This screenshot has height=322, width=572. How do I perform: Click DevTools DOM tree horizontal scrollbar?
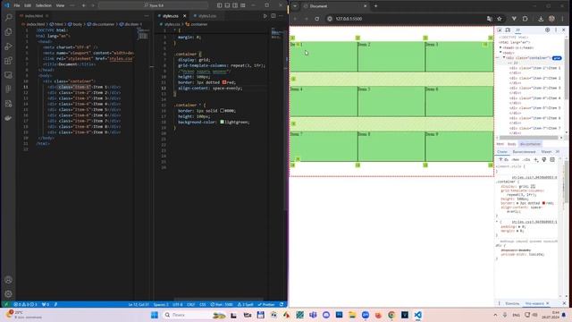(x=529, y=138)
